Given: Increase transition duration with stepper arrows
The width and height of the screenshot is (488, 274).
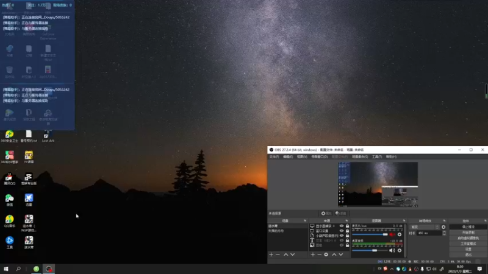Looking at the screenshot, I should (444, 232).
